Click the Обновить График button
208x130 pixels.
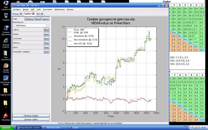tap(31, 116)
